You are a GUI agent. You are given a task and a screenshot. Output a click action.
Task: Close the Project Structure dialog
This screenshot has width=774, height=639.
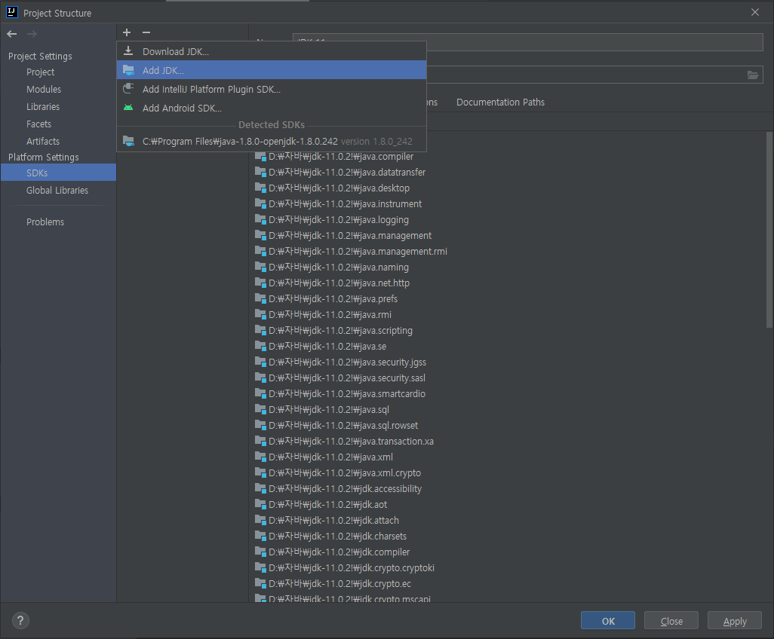[754, 12]
